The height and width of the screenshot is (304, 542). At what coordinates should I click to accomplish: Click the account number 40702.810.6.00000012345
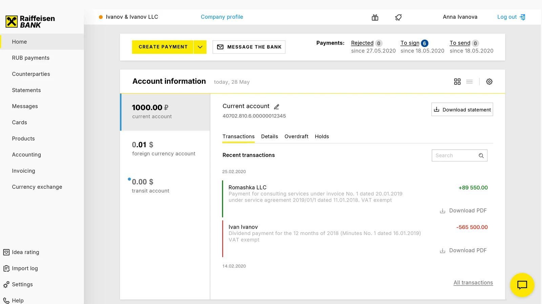coord(254,116)
